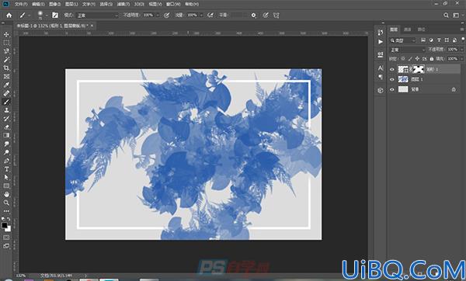
Task: Click the Change Screen Mode icon
Action: point(6,246)
